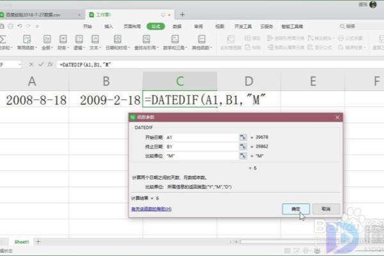Click the range selector for 开始日期 field
The image size is (384, 256).
point(243,137)
